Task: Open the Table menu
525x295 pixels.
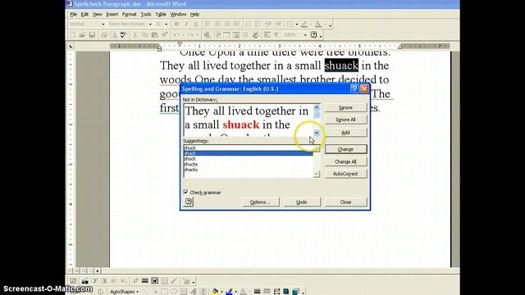Action: [x=161, y=15]
